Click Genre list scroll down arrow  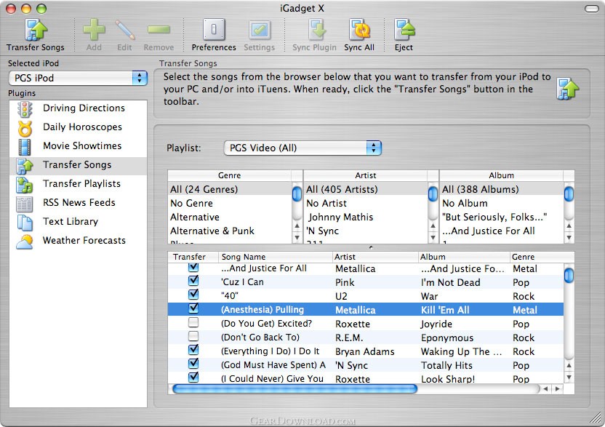[x=297, y=237]
